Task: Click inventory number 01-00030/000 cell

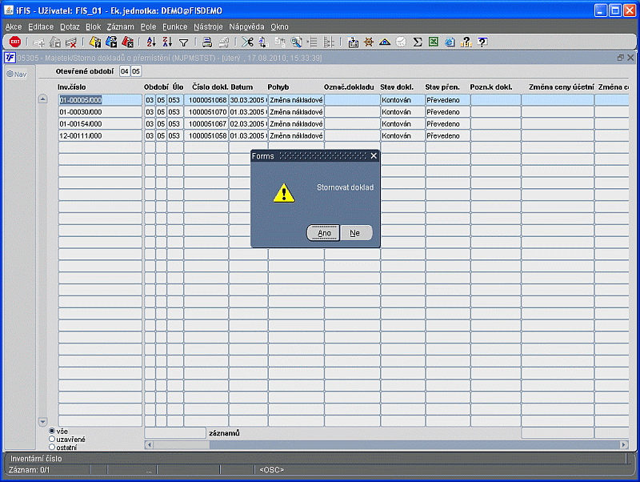Action: 101,112
